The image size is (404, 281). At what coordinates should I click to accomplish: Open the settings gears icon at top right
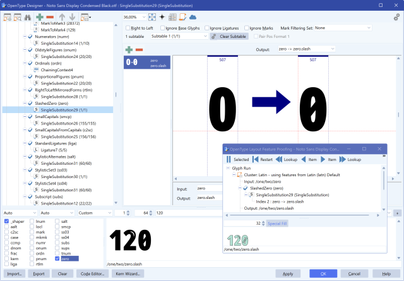tap(396, 17)
